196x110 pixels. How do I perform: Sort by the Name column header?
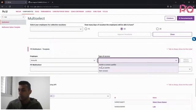(x=154, y=98)
